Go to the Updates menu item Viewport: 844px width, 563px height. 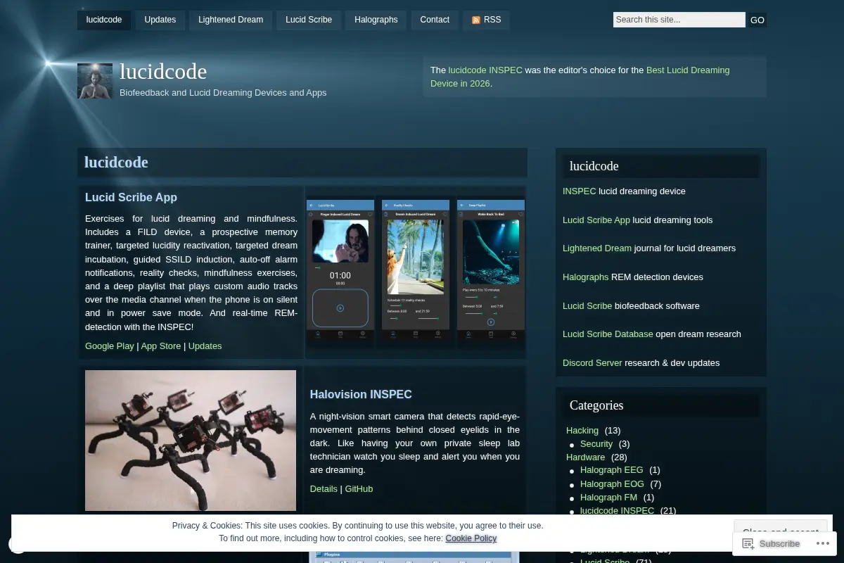click(x=160, y=20)
